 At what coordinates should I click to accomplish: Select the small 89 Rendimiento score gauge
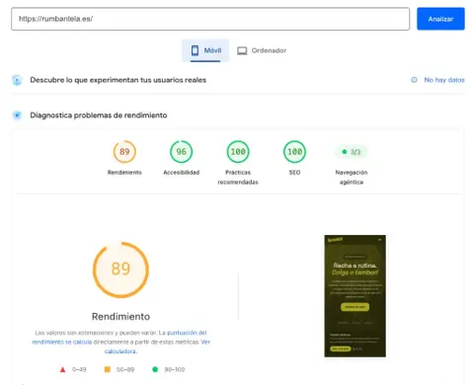click(x=124, y=152)
